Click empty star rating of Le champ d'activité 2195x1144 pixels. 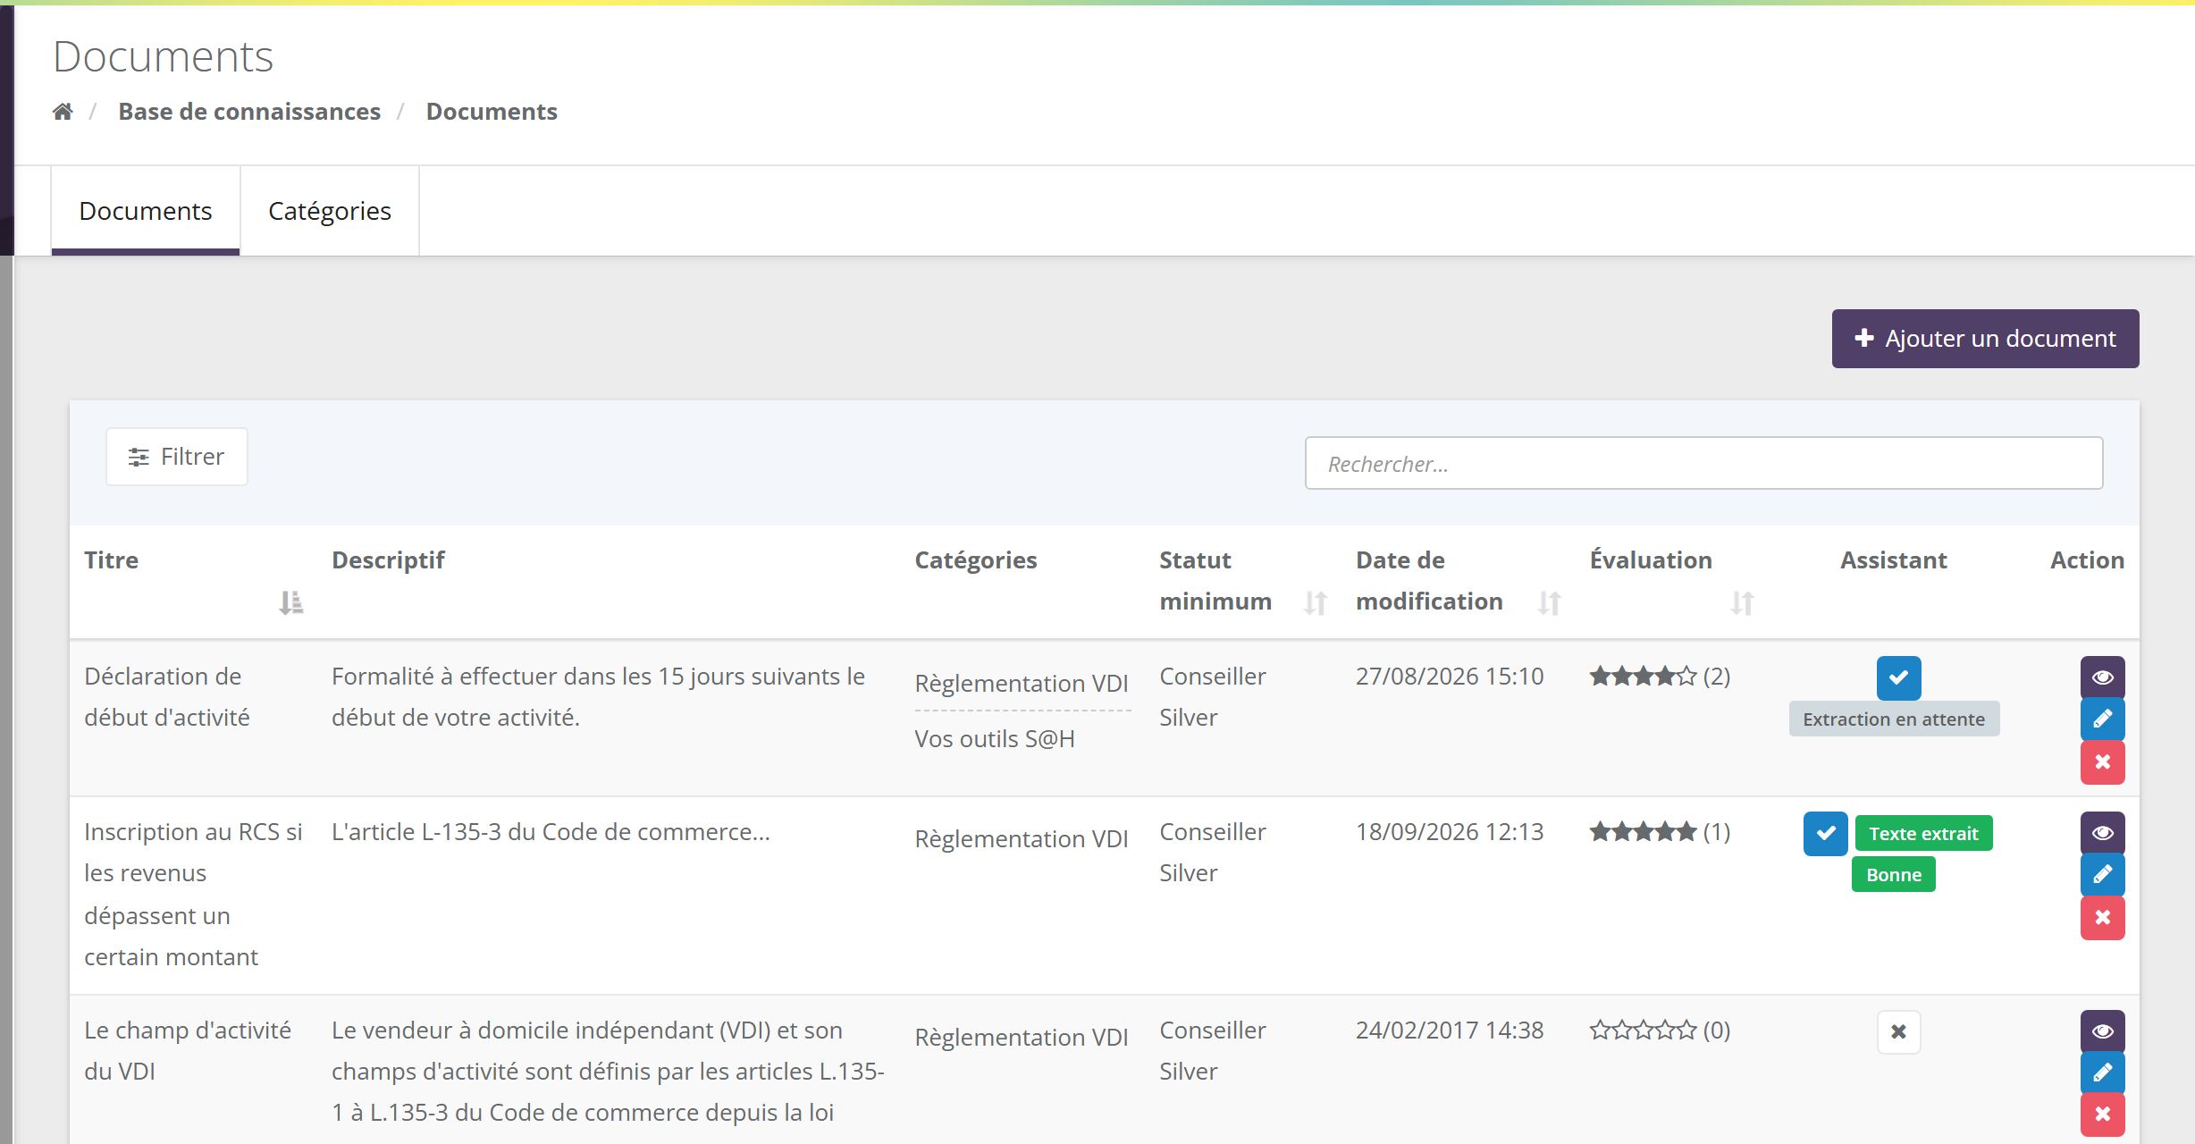[1643, 1030]
